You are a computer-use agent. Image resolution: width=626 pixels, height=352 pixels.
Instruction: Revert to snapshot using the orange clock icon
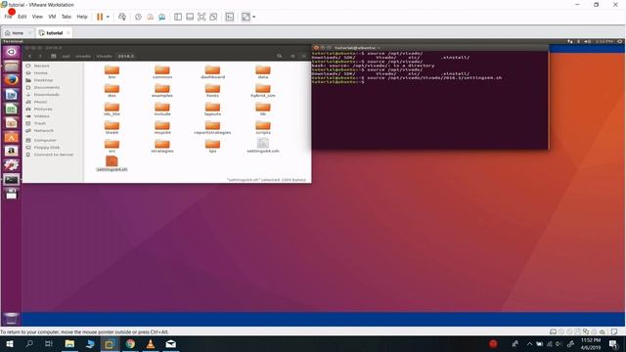[150, 17]
